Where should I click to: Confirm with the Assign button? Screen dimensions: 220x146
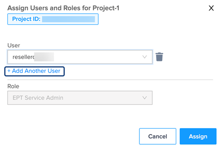coord(198,136)
